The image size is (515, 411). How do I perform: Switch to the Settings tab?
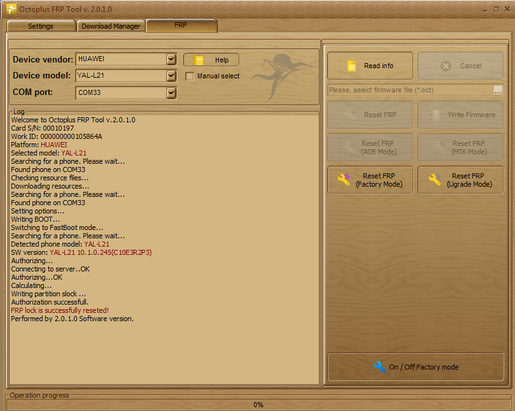41,26
